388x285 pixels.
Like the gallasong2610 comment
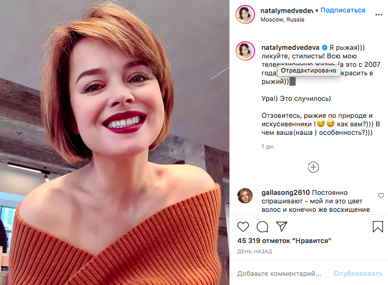(x=381, y=195)
